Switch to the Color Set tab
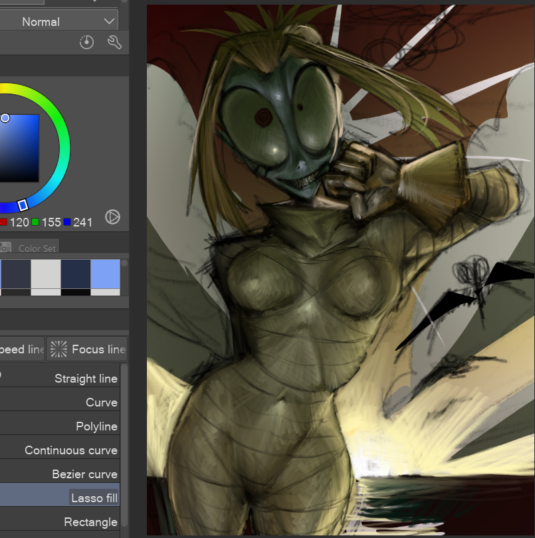 pyautogui.click(x=30, y=247)
